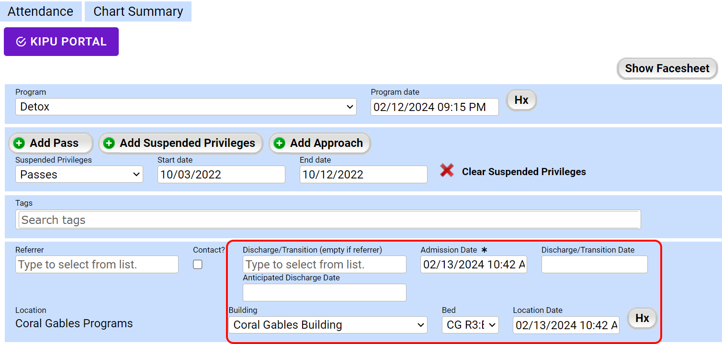Switch to the Attendance tab
Screen dimensions: 722x344
41,11
